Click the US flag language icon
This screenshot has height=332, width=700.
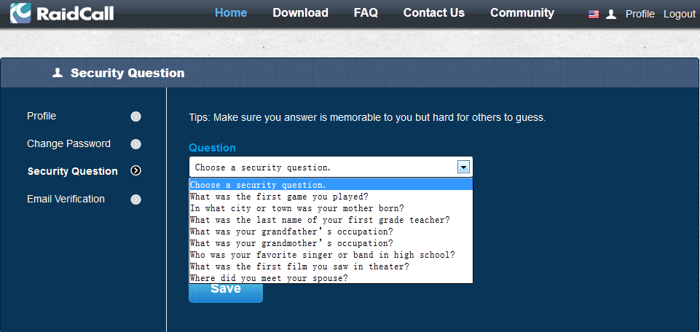594,14
